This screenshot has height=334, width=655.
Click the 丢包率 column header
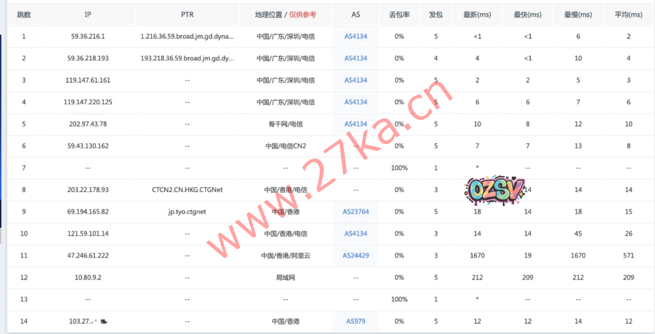click(399, 15)
